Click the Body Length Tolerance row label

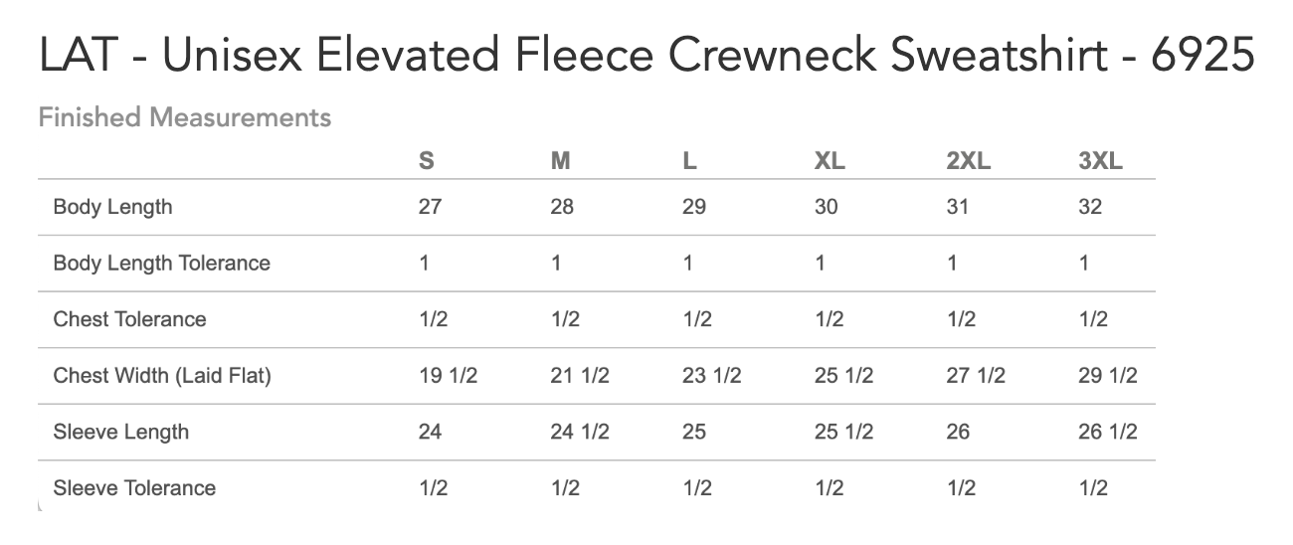(161, 264)
